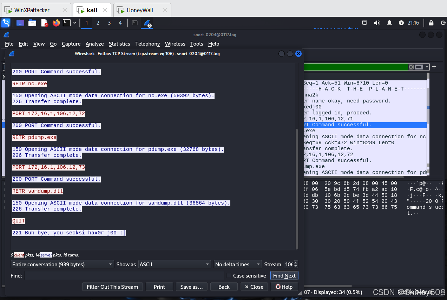Enable the Case sensitive checkbox
447x300 pixels.
click(x=229, y=276)
